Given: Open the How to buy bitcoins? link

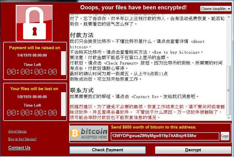Looking at the screenshot, I should pyautogui.click(x=22, y=139).
